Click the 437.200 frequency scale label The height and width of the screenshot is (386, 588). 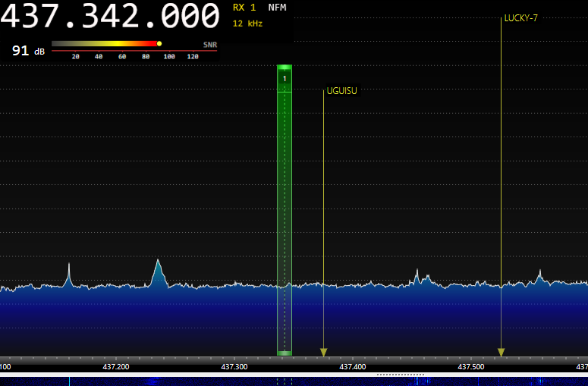tap(116, 366)
